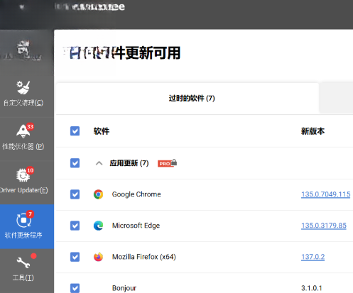Screen dimensions: 353x293
Task: Click the Google Chrome app icon
Action: (x=98, y=194)
